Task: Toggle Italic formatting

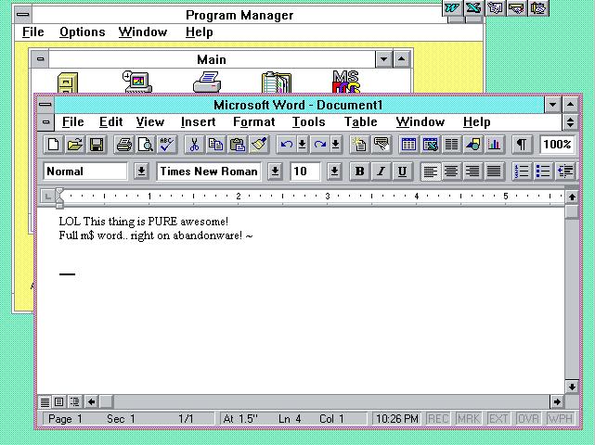Action: click(381, 172)
